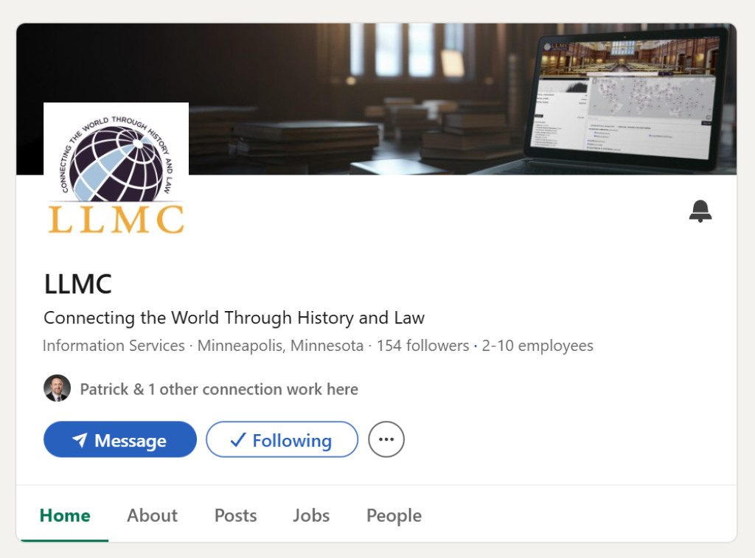Select the Home tab
The height and width of the screenshot is (558, 755).
(x=65, y=515)
